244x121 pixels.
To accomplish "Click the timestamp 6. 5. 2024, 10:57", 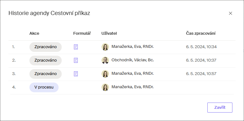I will click(x=201, y=73).
